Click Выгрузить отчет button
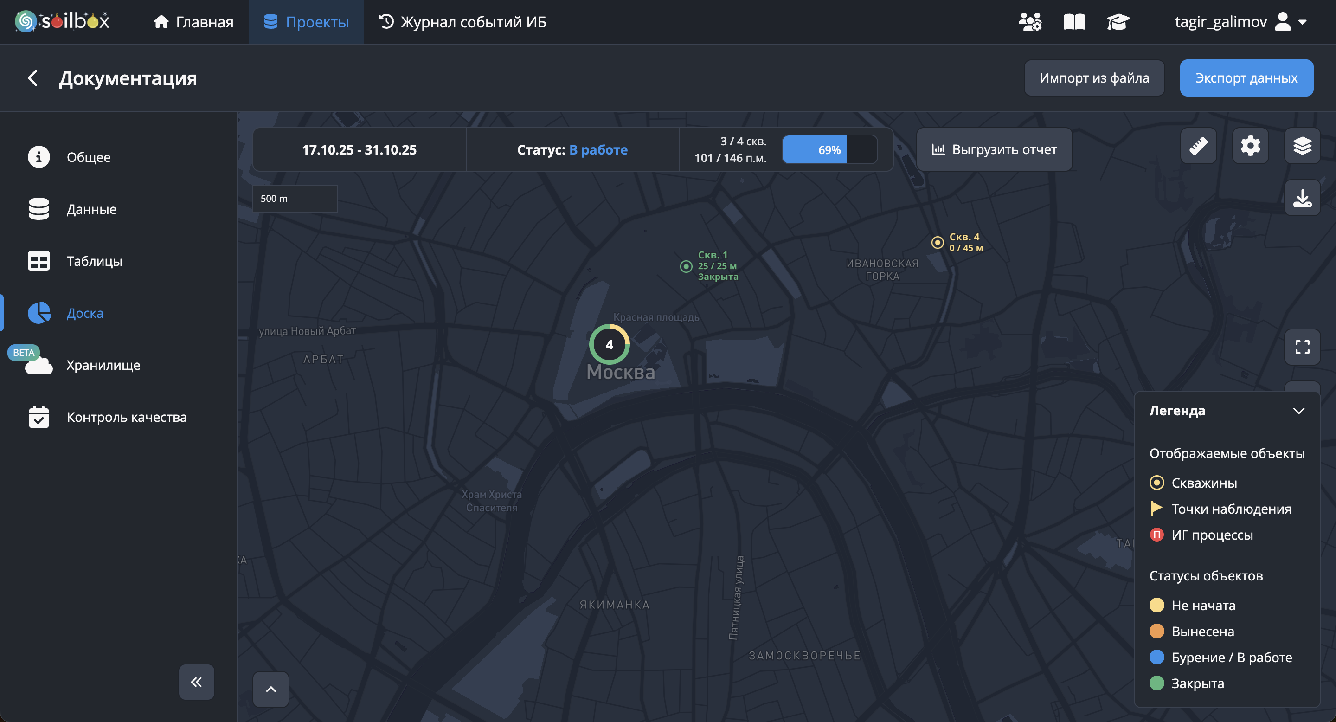 coord(994,150)
